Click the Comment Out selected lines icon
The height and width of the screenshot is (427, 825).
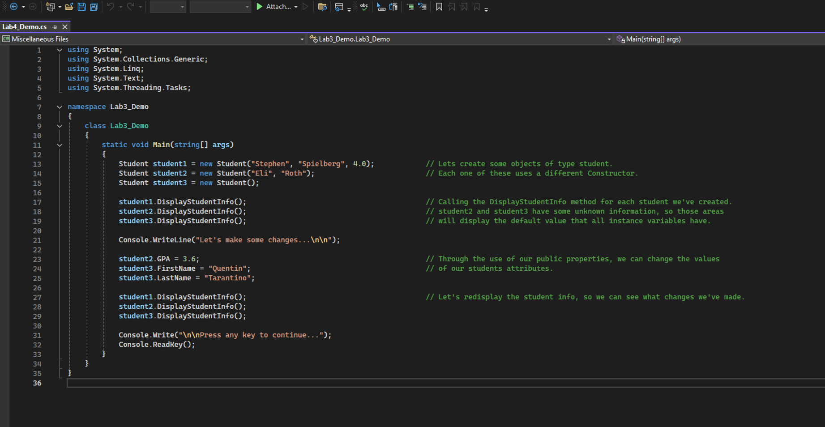pyautogui.click(x=410, y=7)
